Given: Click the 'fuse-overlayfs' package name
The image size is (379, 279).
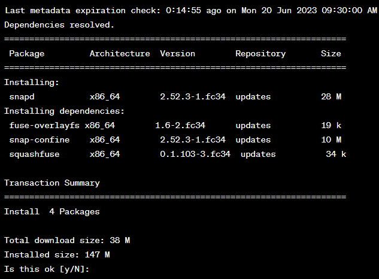Looking at the screenshot, I should [x=44, y=126].
